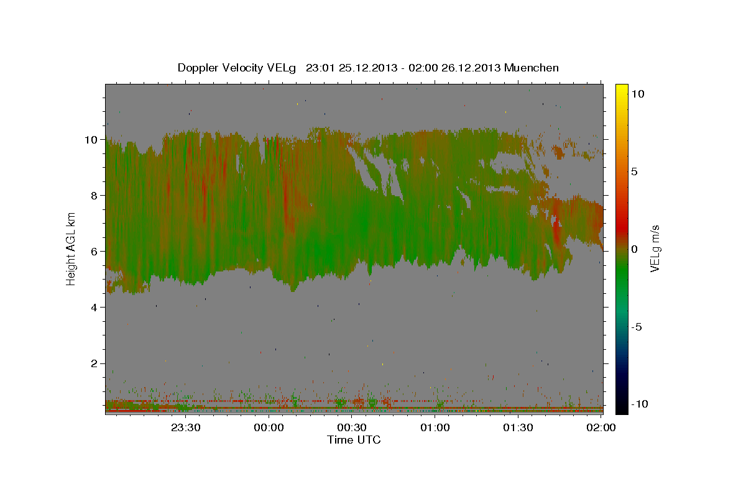Click the 'VELg m/s' colorbar label
Screen dimensions: 746x497
655,248
